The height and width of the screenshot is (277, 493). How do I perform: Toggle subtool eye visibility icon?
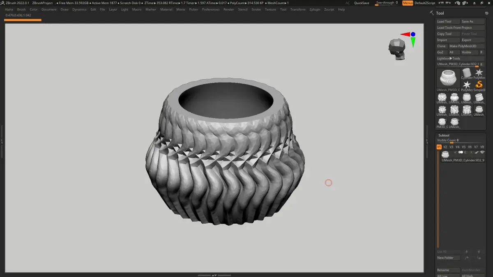click(482, 152)
